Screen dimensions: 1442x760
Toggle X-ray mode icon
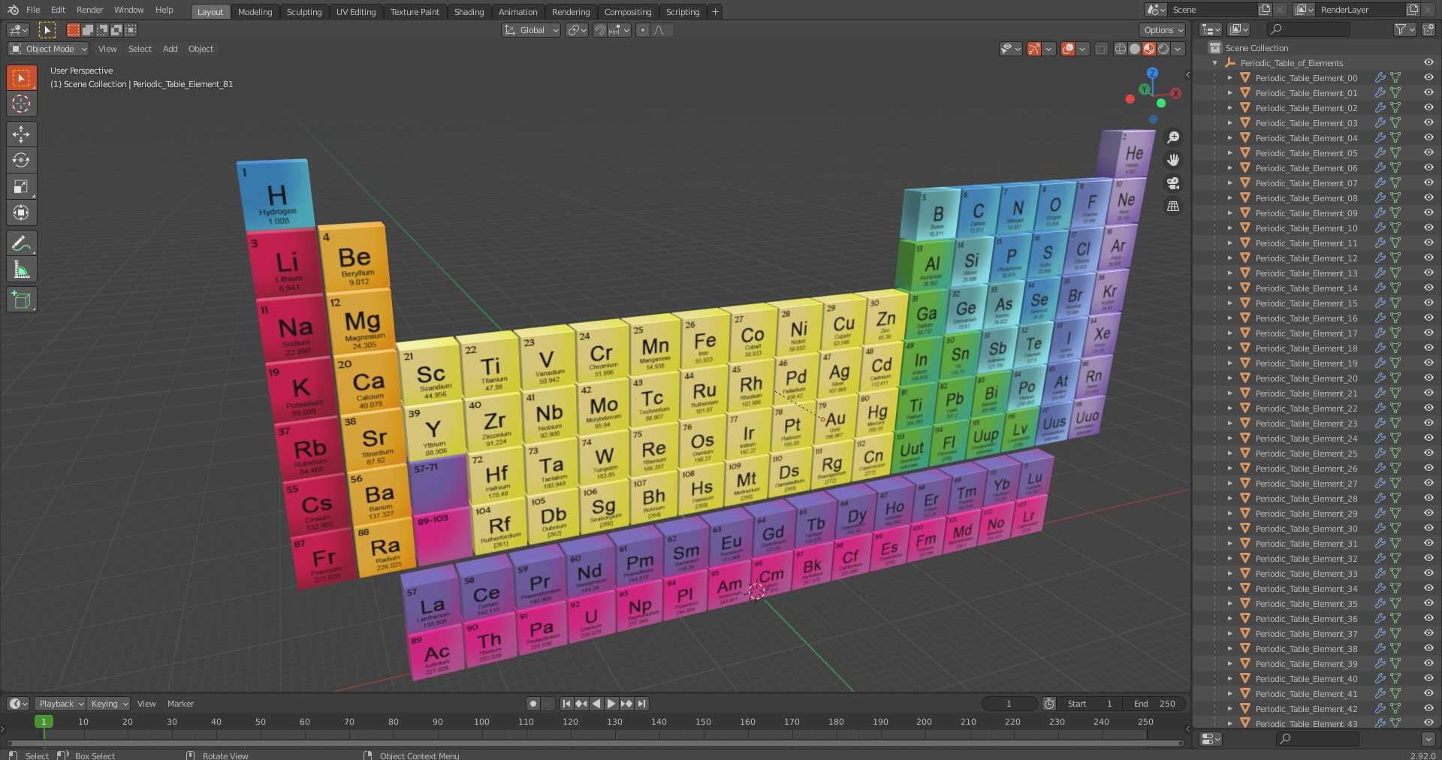pos(1101,49)
